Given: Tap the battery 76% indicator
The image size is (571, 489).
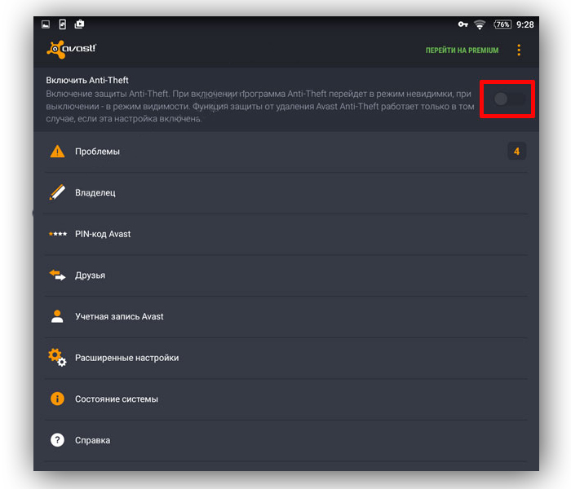Looking at the screenshot, I should pos(502,24).
